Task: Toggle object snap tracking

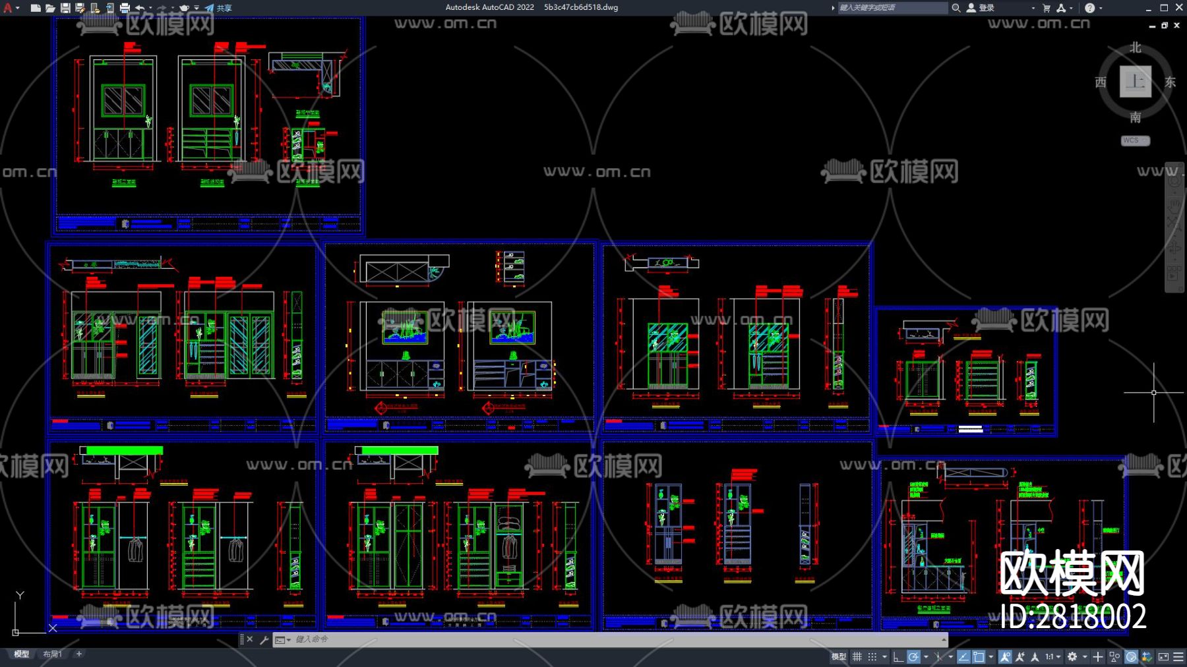Action: [963, 656]
